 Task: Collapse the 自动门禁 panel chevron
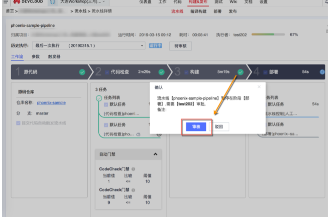click(x=156, y=154)
